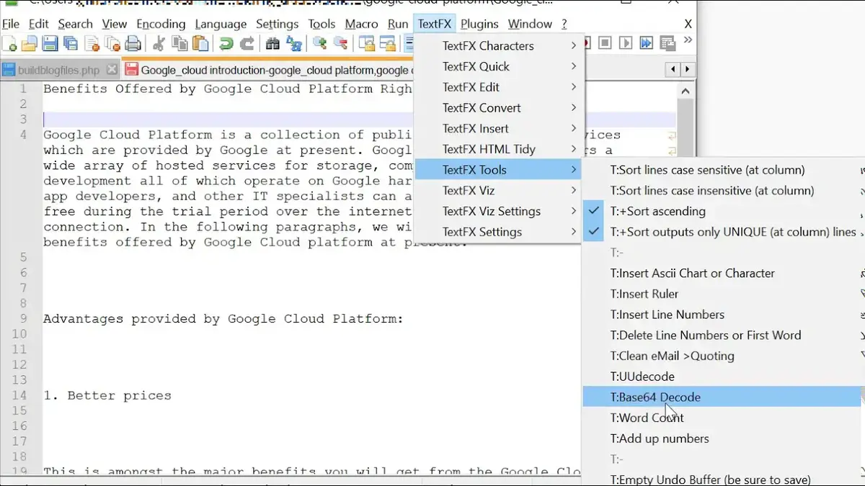Expand the TextFX Characters submenu
The width and height of the screenshot is (865, 486).
pyautogui.click(x=487, y=45)
